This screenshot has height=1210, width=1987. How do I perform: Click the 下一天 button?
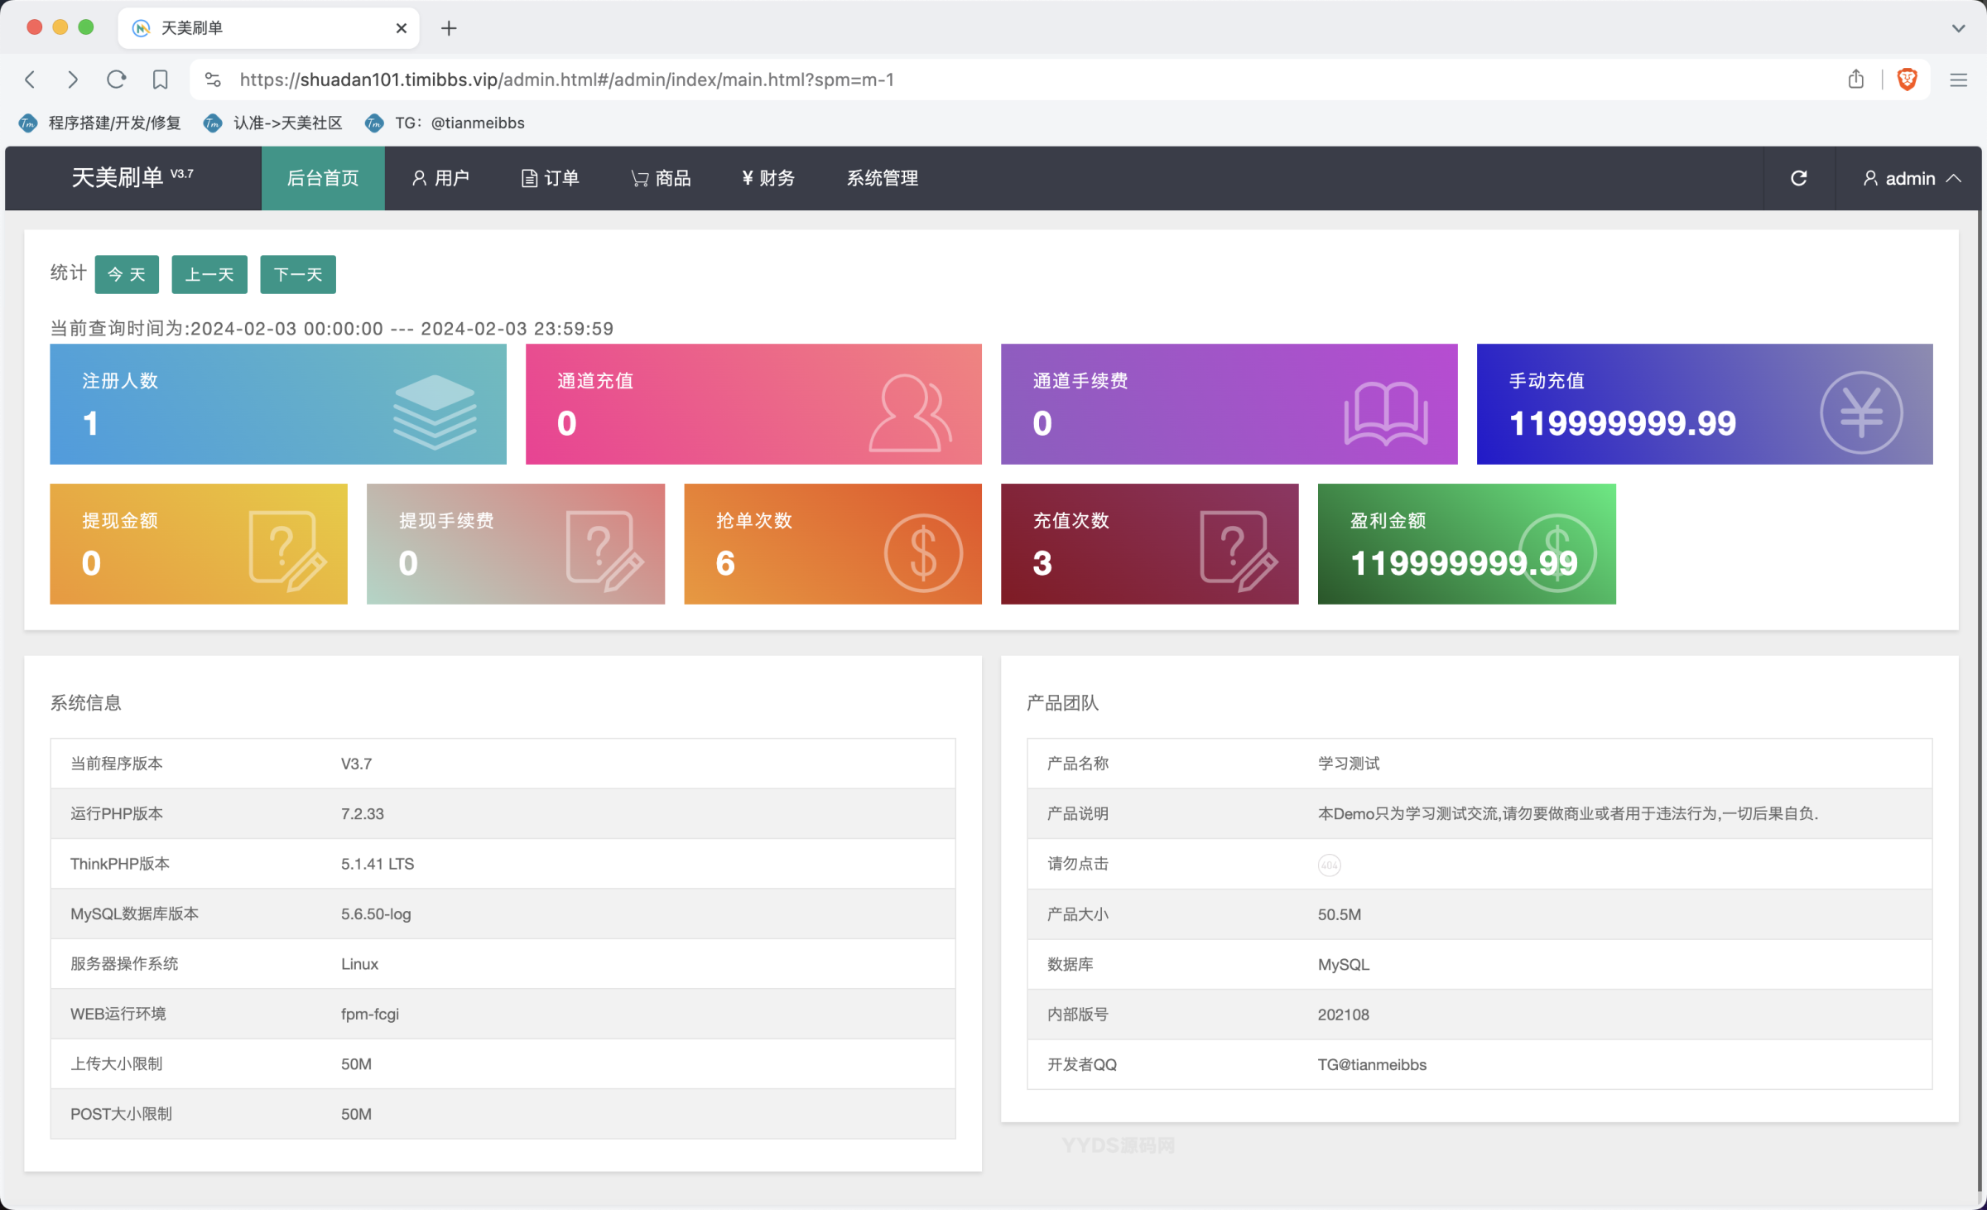[x=297, y=274]
